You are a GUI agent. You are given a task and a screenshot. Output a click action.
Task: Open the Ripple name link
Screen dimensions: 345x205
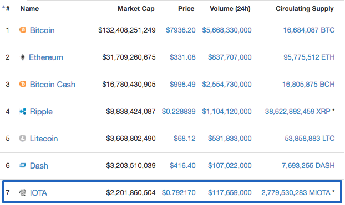pyautogui.click(x=41, y=112)
